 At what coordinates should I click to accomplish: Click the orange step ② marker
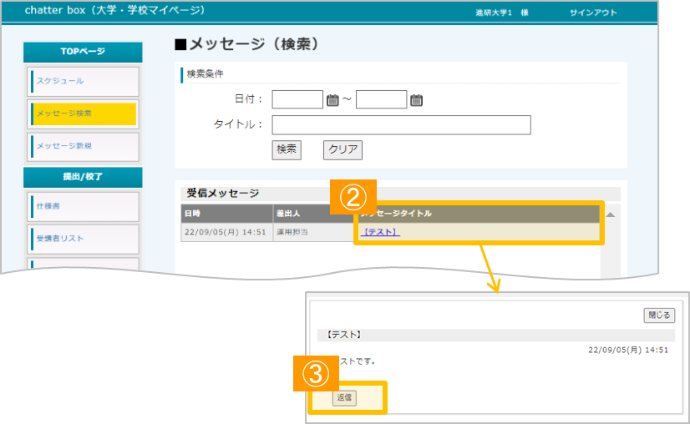click(x=353, y=198)
